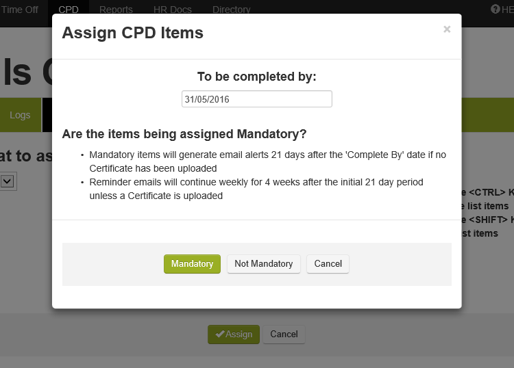Image resolution: width=514 pixels, height=368 pixels.
Task: Expand the dropdown arrow behind the dialog
Action: click(8, 181)
